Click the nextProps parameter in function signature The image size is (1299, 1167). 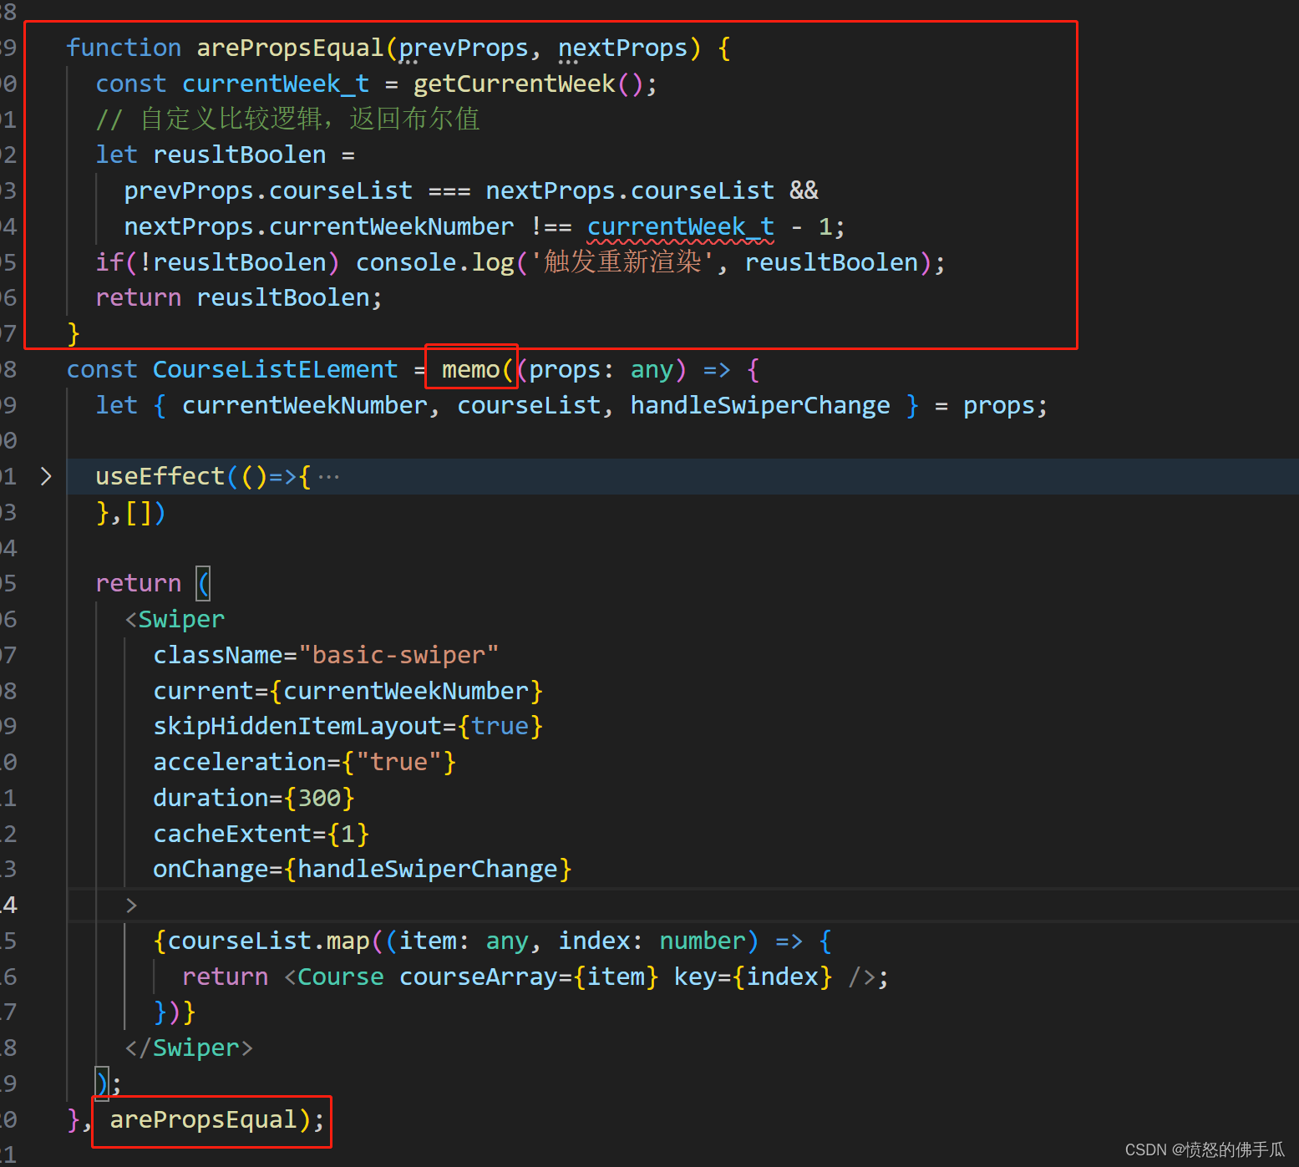pos(623,48)
